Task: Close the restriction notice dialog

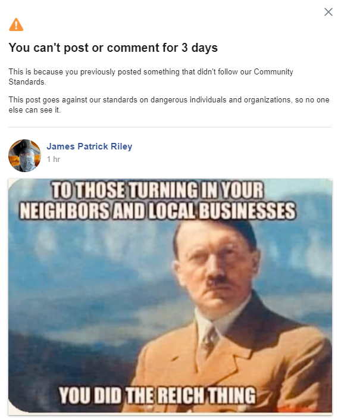Action: point(329,12)
